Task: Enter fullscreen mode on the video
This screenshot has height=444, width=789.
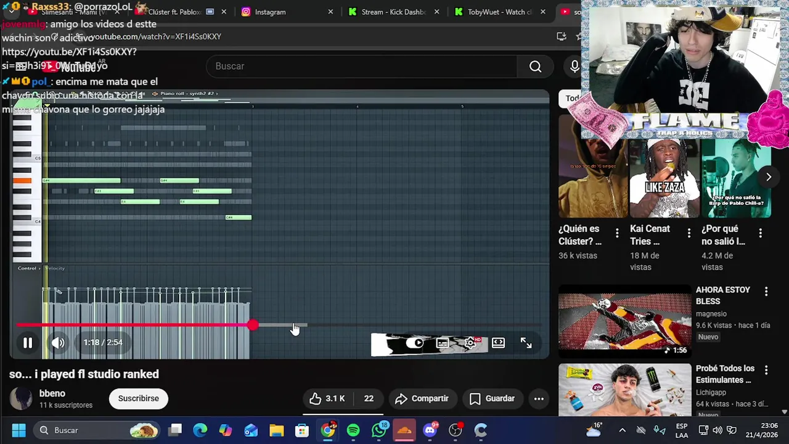Action: [x=526, y=343]
